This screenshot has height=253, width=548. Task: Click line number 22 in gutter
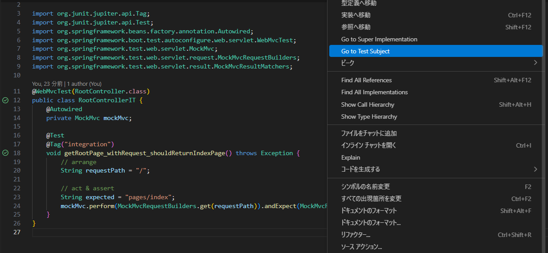pos(17,188)
